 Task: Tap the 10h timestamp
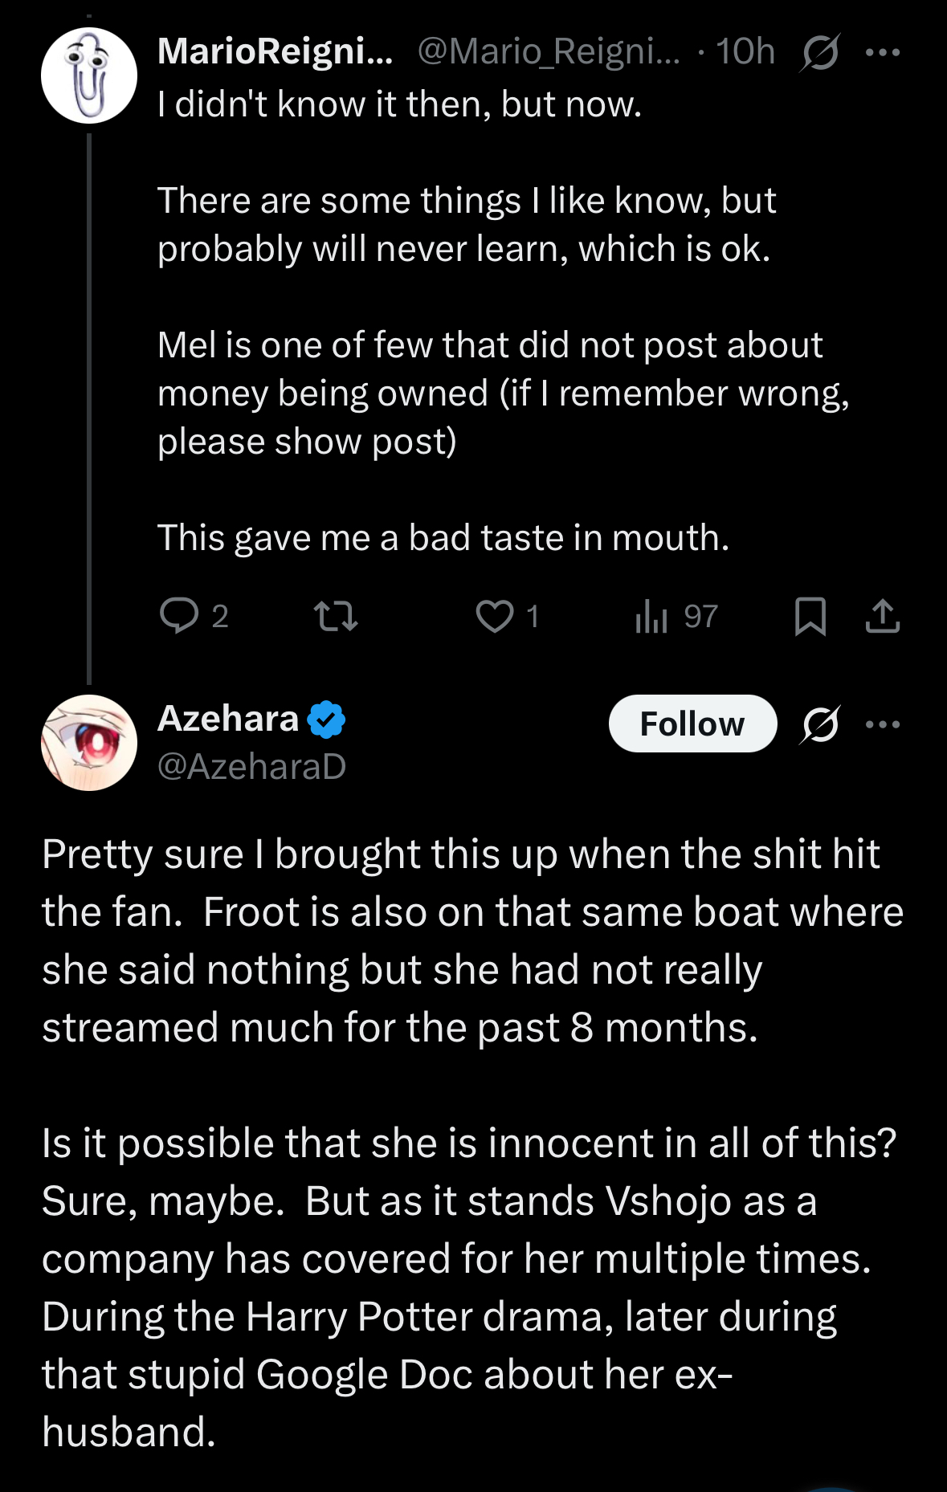(745, 51)
